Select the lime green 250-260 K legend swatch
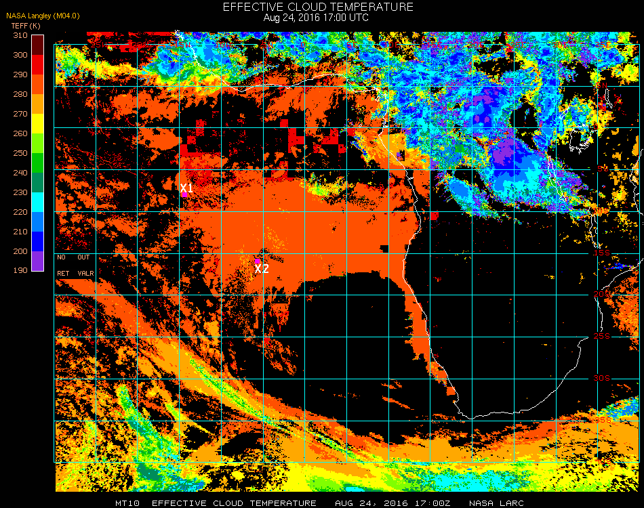644x508 pixels. click(37, 143)
